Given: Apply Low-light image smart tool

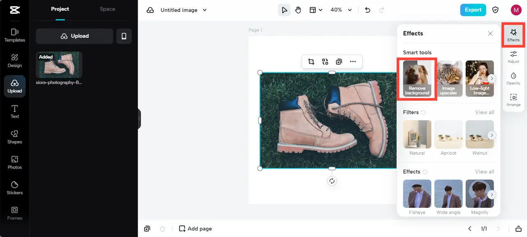Looking at the screenshot, I should click(480, 79).
